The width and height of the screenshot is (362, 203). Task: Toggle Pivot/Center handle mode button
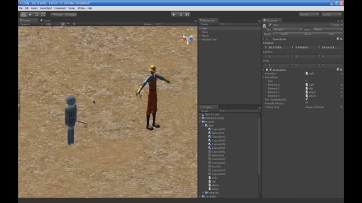point(57,15)
